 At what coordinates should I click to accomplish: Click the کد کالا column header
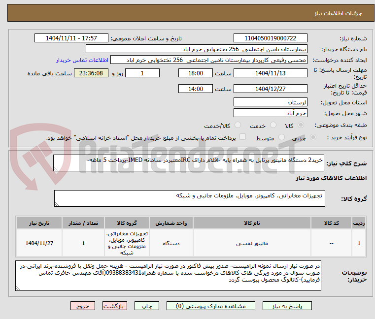coord(331,223)
